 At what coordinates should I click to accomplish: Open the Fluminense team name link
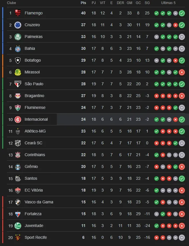click(x=35, y=107)
